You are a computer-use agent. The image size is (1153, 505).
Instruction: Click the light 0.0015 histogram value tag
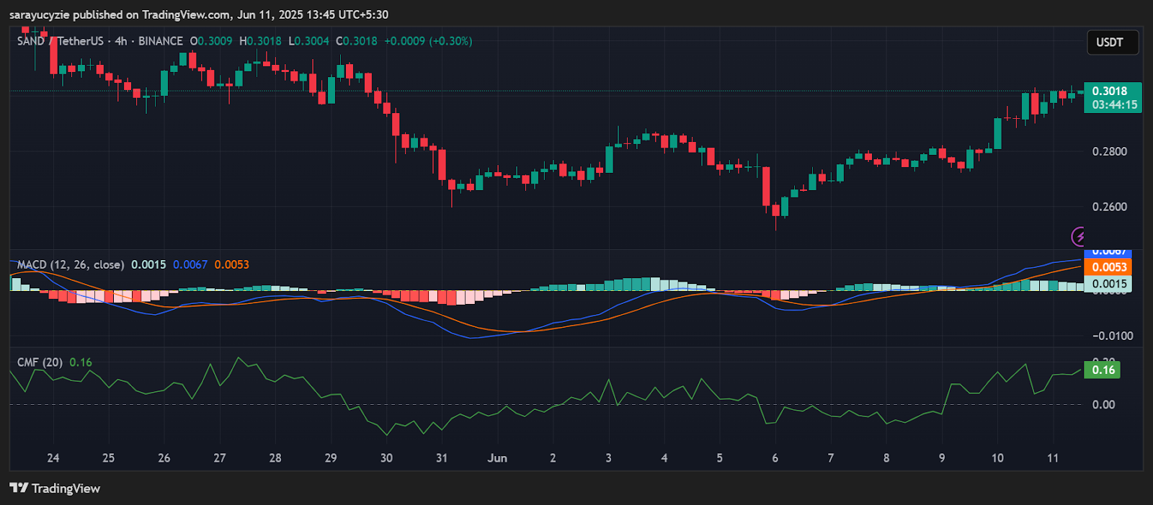pyautogui.click(x=1108, y=284)
